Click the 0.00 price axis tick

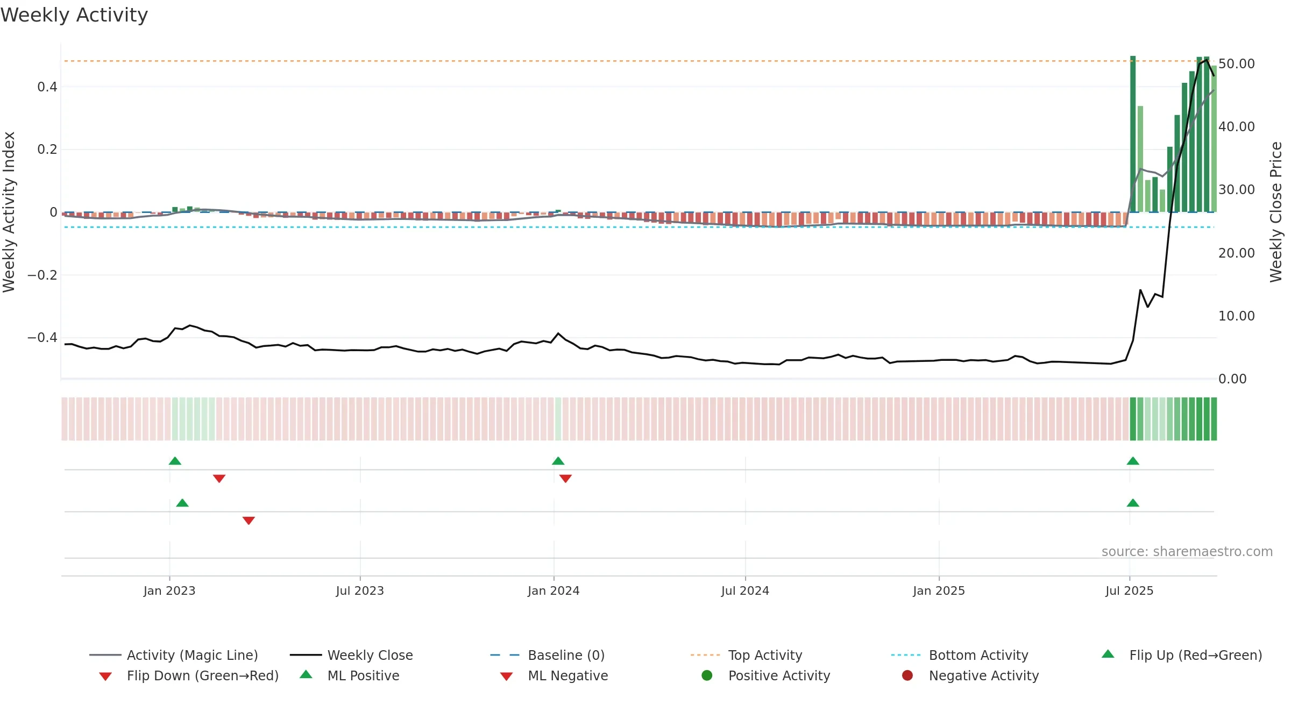pyautogui.click(x=1232, y=379)
